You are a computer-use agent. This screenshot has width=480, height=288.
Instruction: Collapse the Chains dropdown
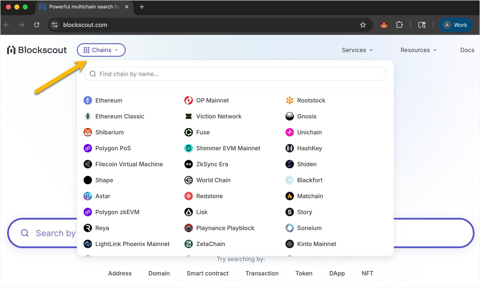coord(101,50)
